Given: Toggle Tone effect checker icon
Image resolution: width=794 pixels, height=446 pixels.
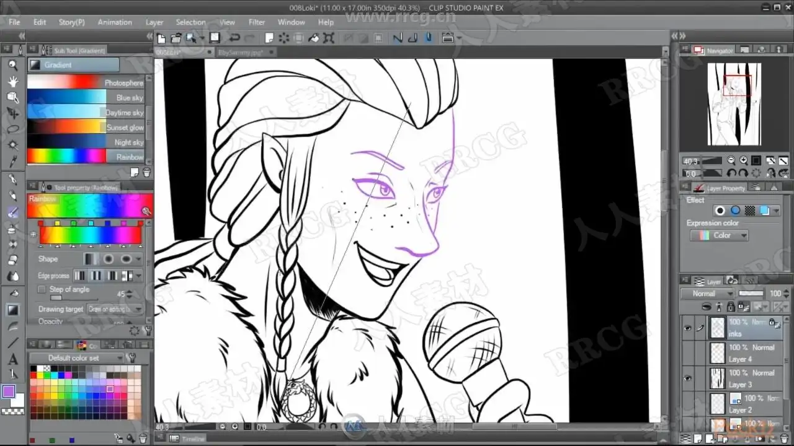Looking at the screenshot, I should click(x=750, y=211).
